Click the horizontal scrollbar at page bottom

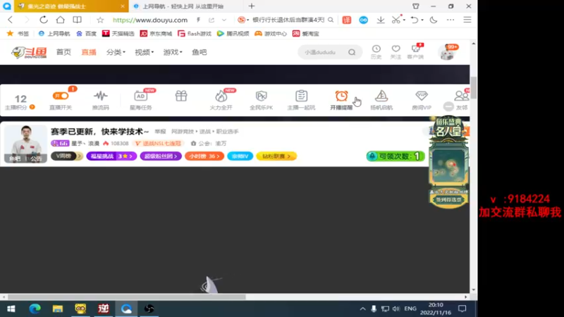(127, 297)
